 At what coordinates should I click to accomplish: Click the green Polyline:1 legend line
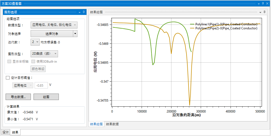click(192, 24)
